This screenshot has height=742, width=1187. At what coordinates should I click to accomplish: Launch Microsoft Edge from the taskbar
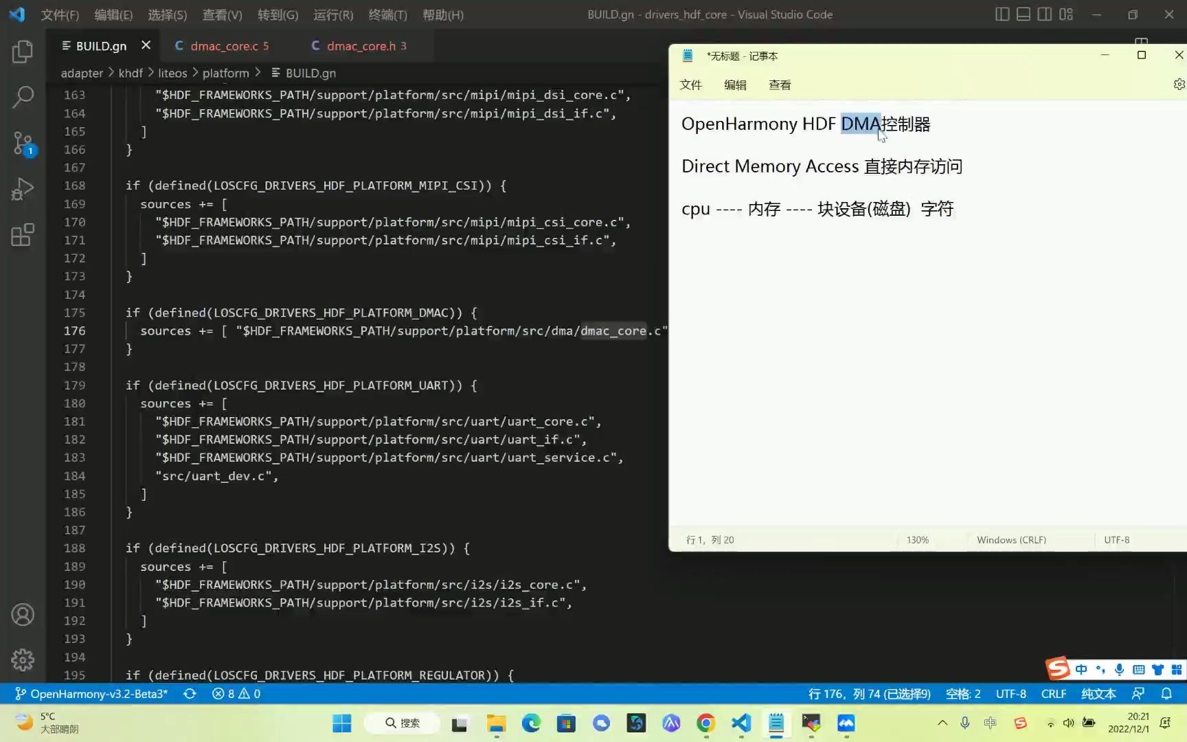[x=531, y=723]
